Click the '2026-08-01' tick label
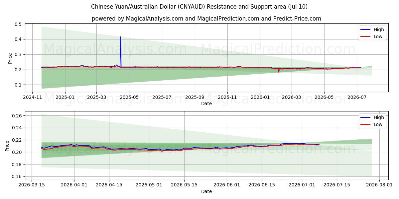This screenshot has height=199, width=399. click(379, 185)
